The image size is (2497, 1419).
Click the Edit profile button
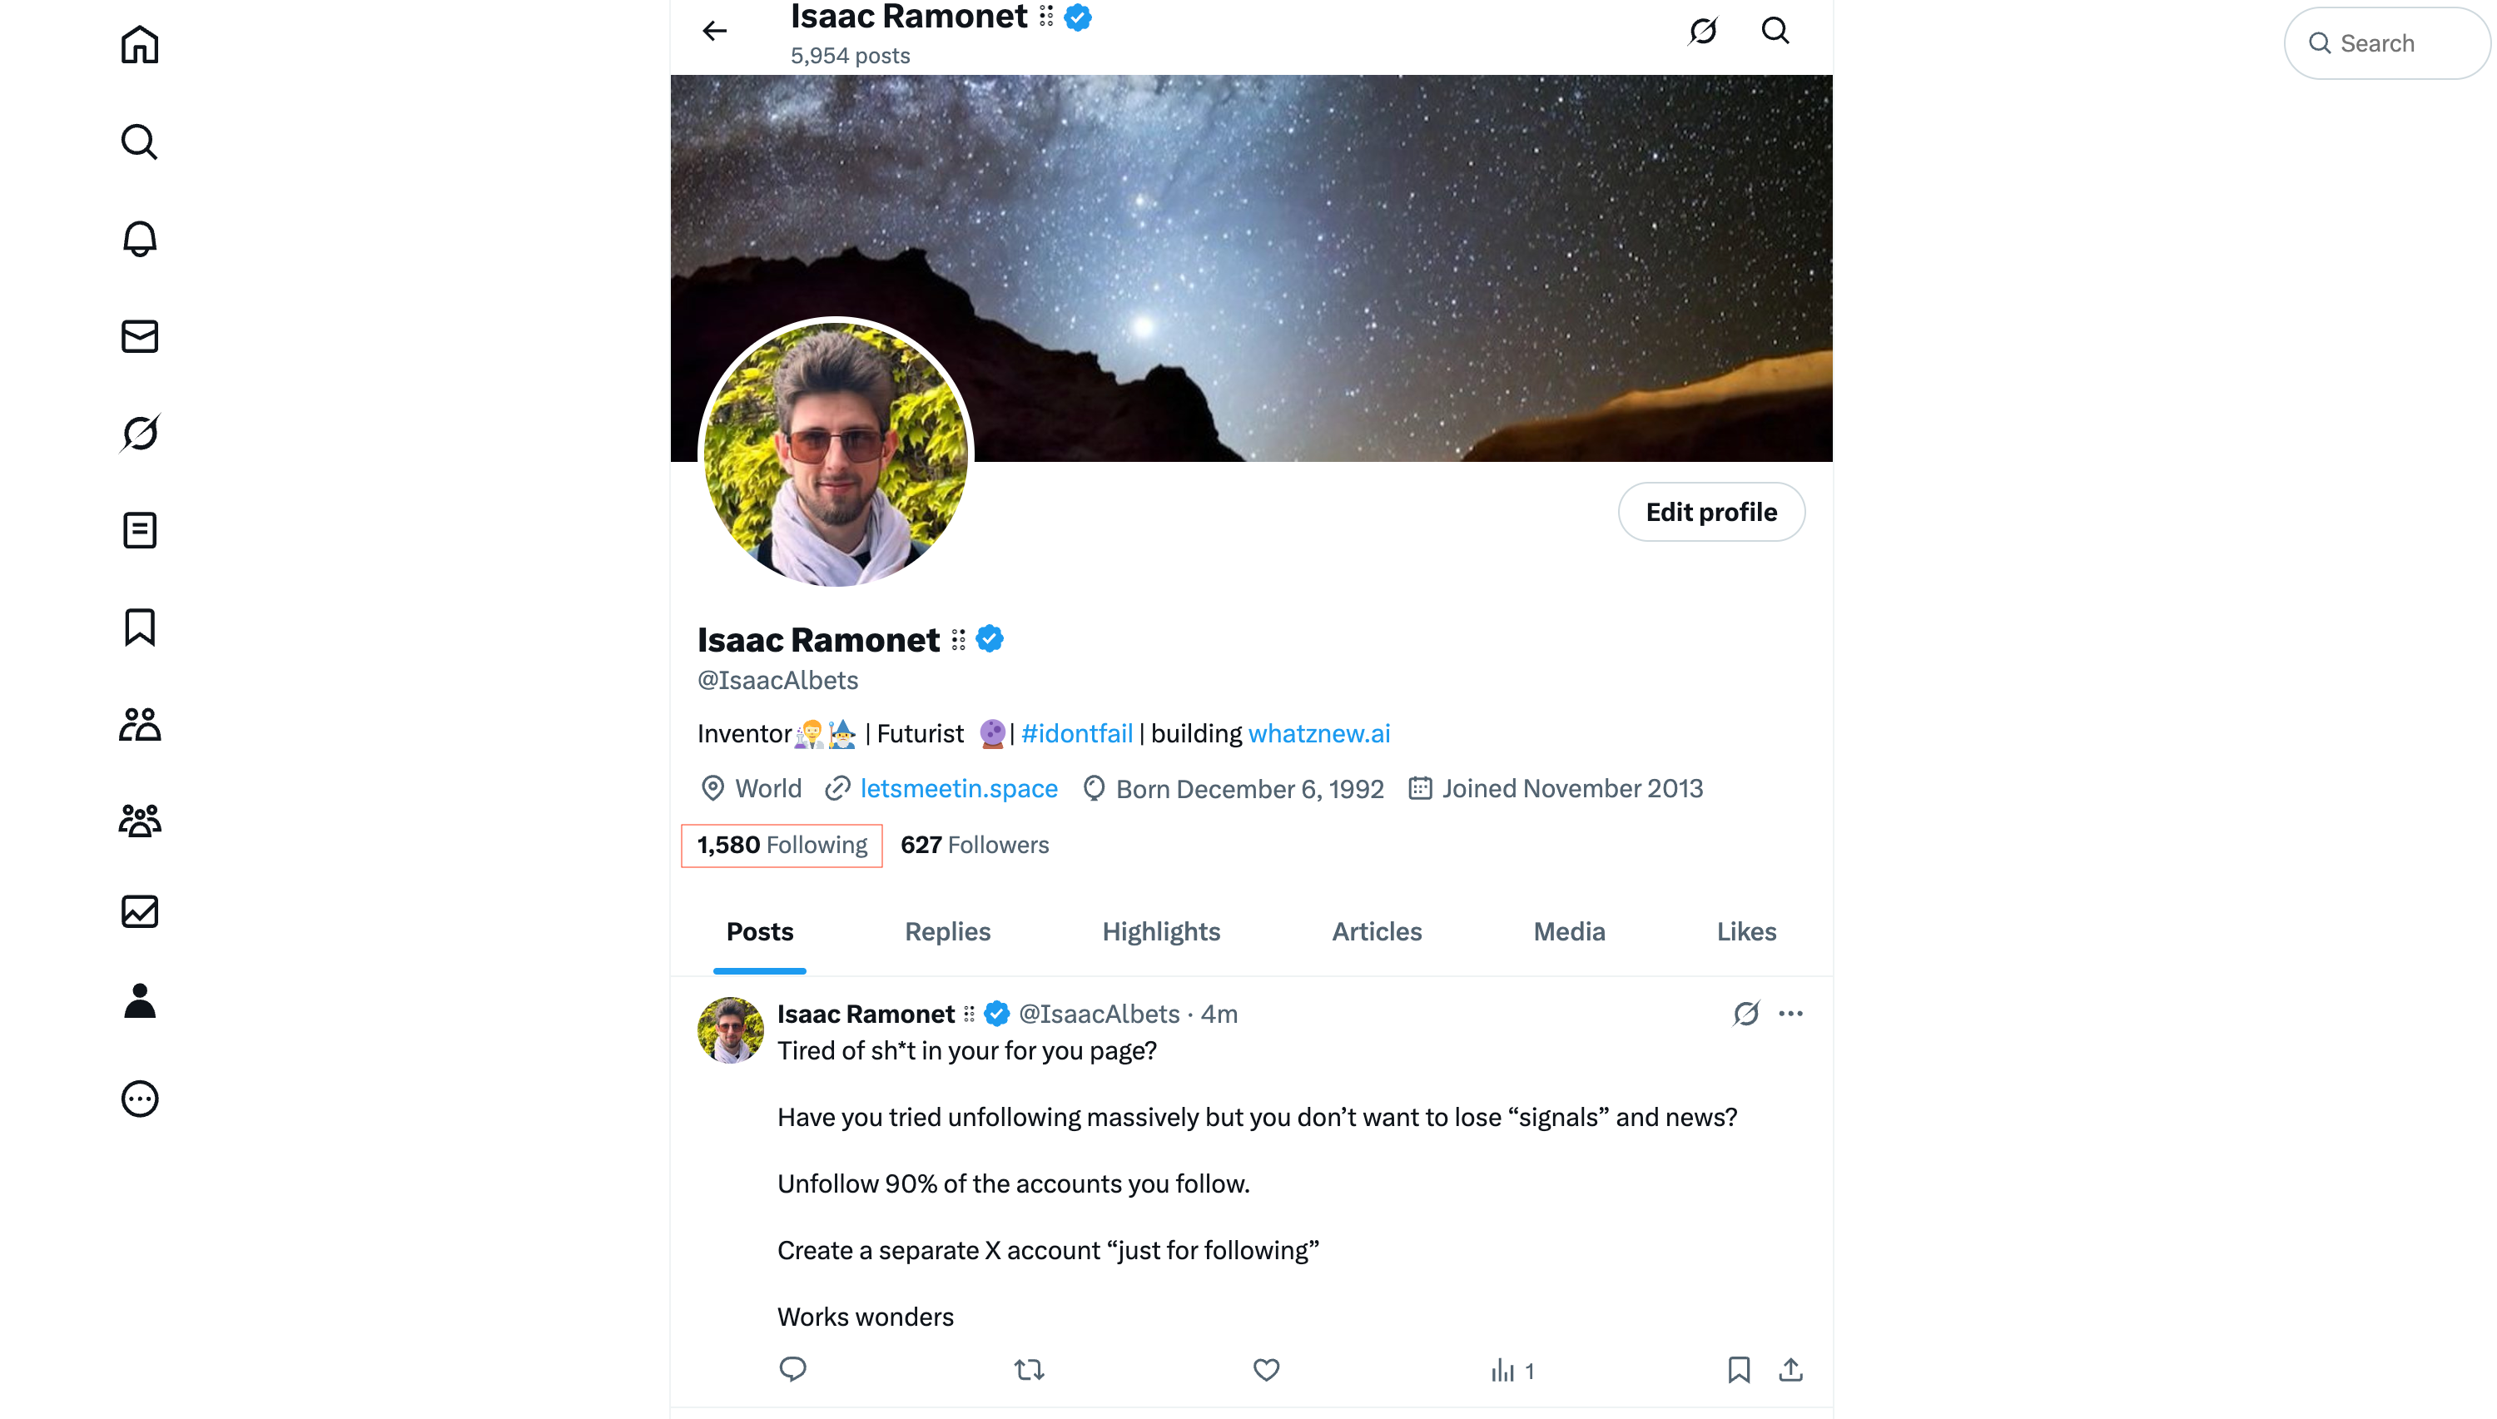pyautogui.click(x=1710, y=512)
